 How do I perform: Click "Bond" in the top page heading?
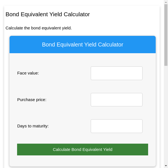tap(12, 14)
